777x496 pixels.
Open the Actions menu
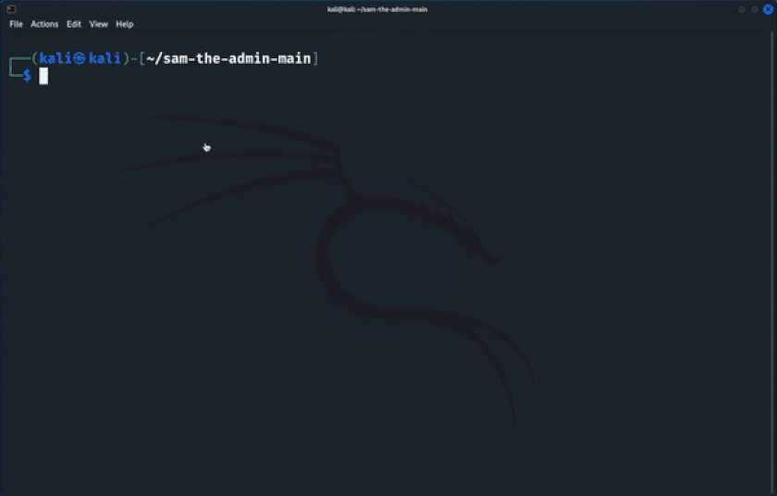pos(44,24)
